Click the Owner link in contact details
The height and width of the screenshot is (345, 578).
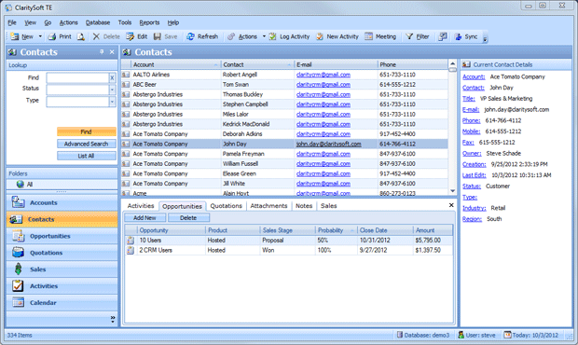(472, 153)
